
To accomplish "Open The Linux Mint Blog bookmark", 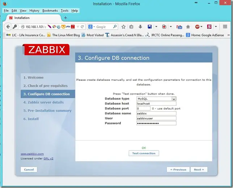I will (63, 35).
